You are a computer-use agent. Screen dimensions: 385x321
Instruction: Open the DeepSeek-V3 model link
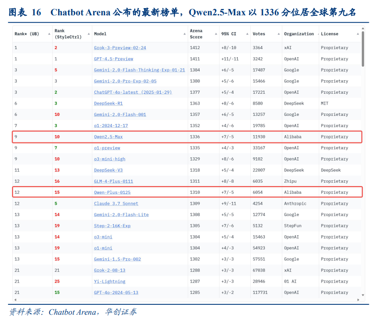click(108, 170)
